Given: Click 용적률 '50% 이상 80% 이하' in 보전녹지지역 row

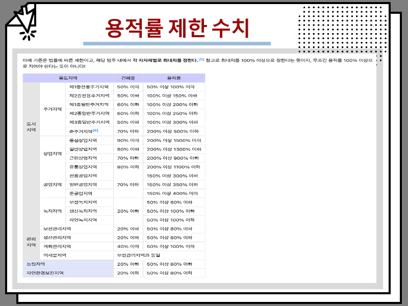Looking at the screenshot, I should [x=174, y=202].
